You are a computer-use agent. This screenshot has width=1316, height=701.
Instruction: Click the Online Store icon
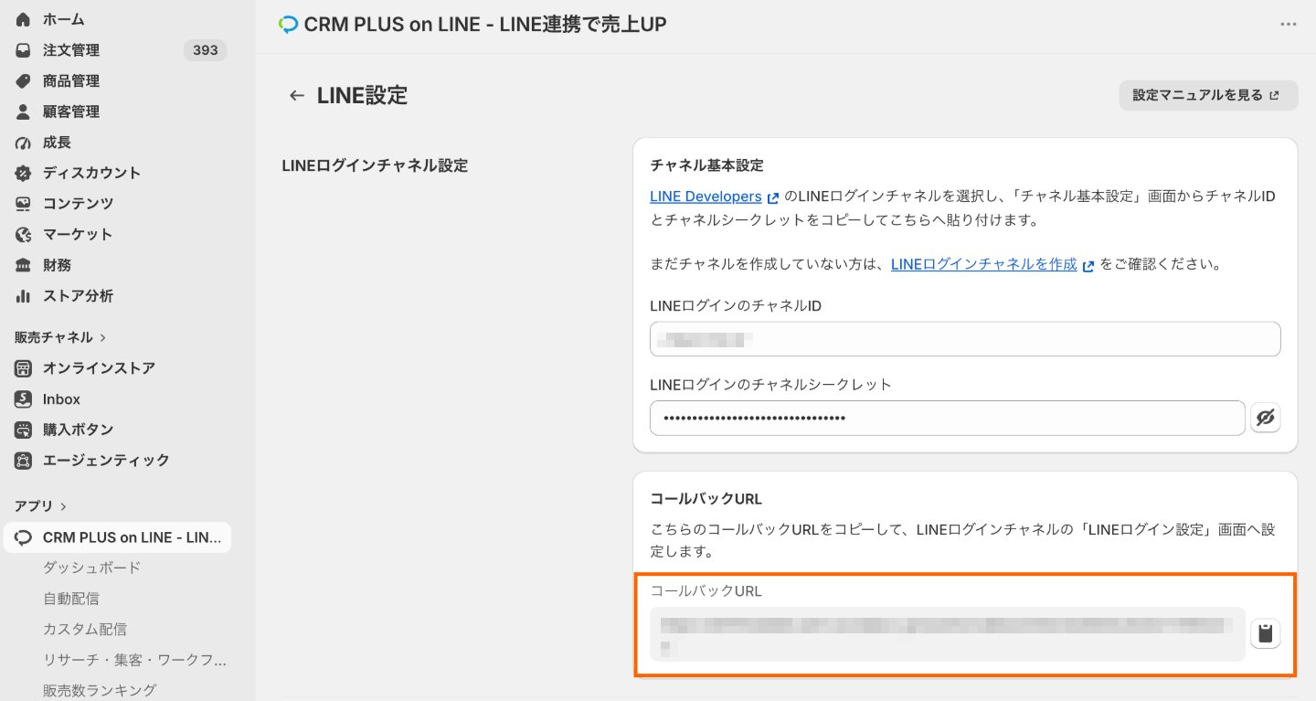(24, 368)
